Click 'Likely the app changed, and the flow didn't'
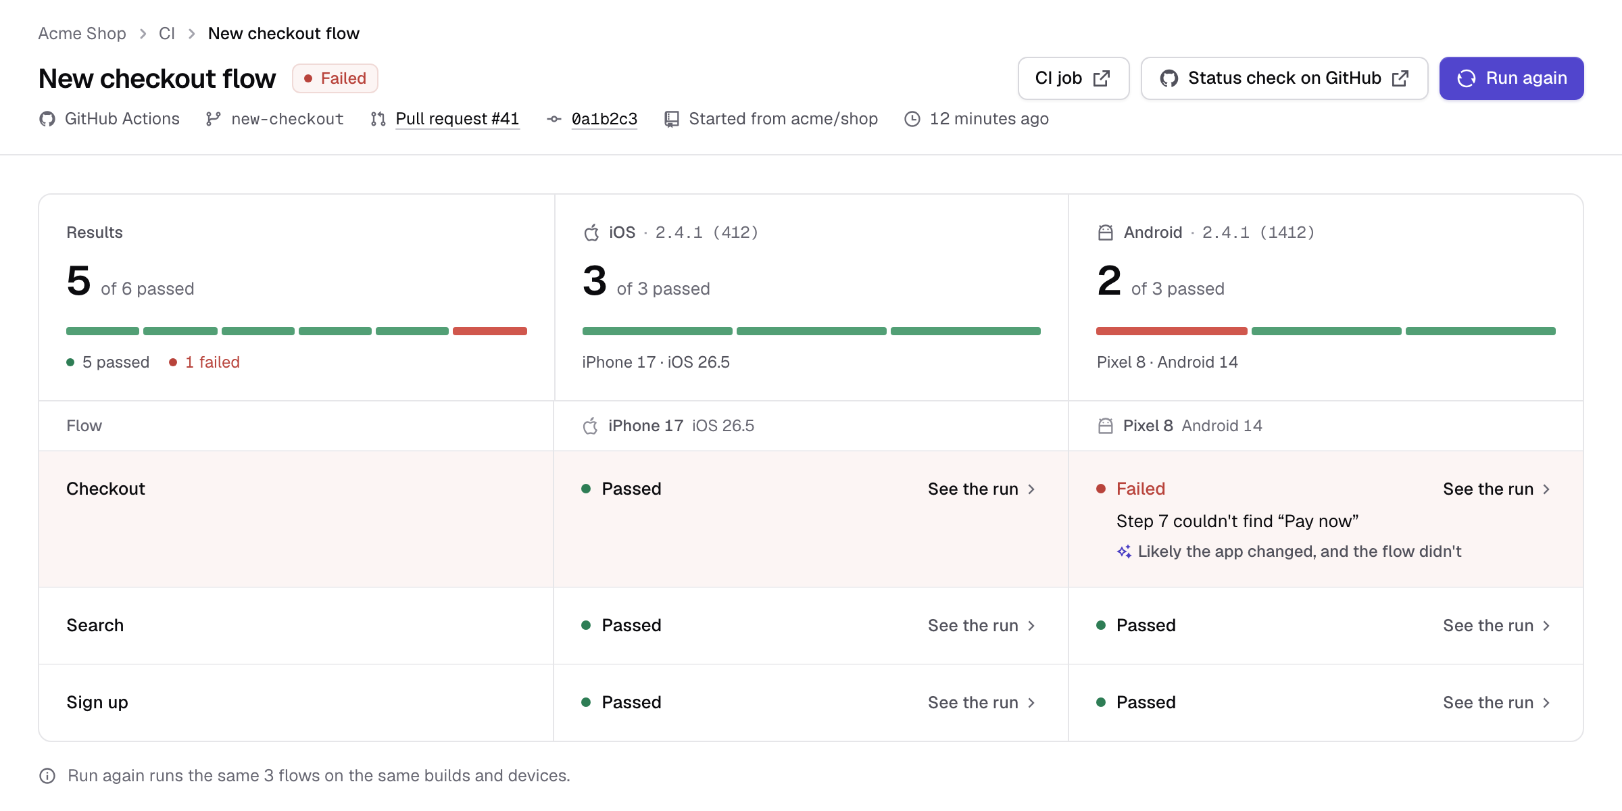 [1300, 551]
